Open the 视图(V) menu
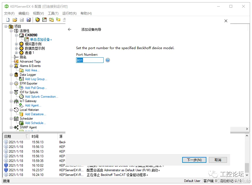 38,13
